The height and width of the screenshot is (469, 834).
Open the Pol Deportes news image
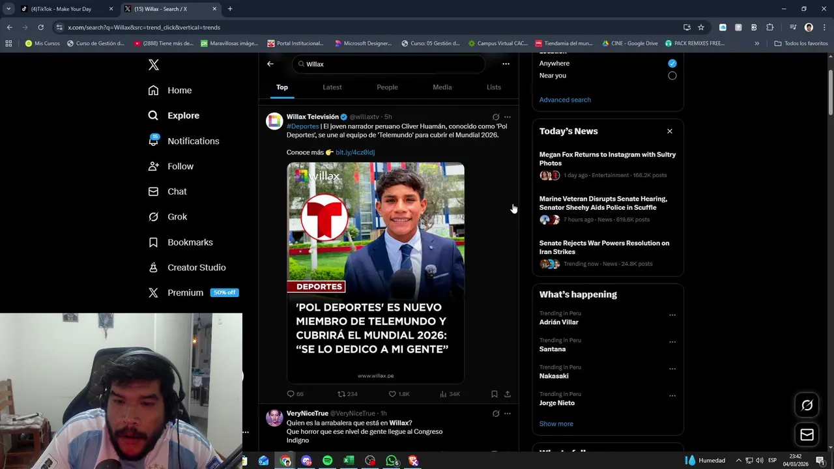tap(375, 273)
